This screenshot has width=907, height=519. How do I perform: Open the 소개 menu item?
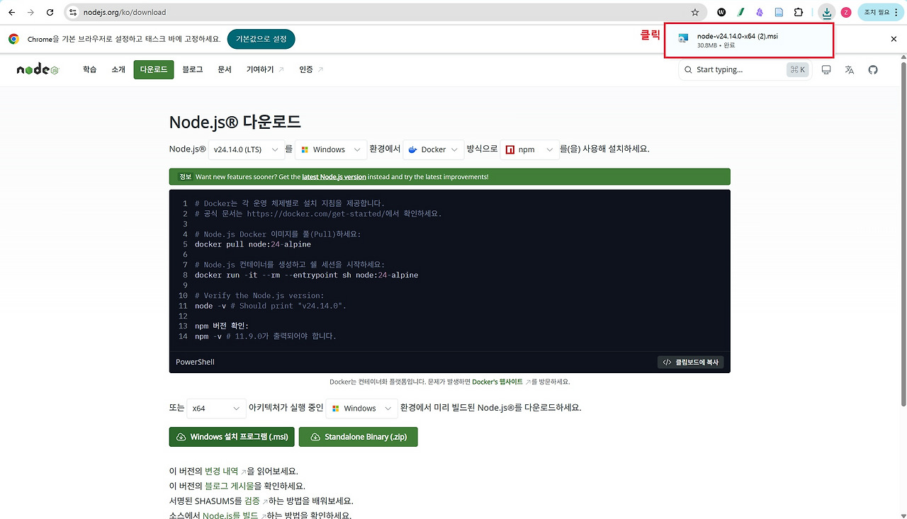pos(118,69)
